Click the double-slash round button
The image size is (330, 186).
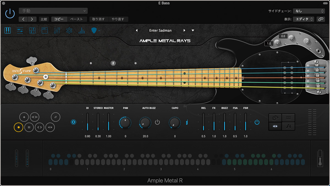[x=56, y=117]
